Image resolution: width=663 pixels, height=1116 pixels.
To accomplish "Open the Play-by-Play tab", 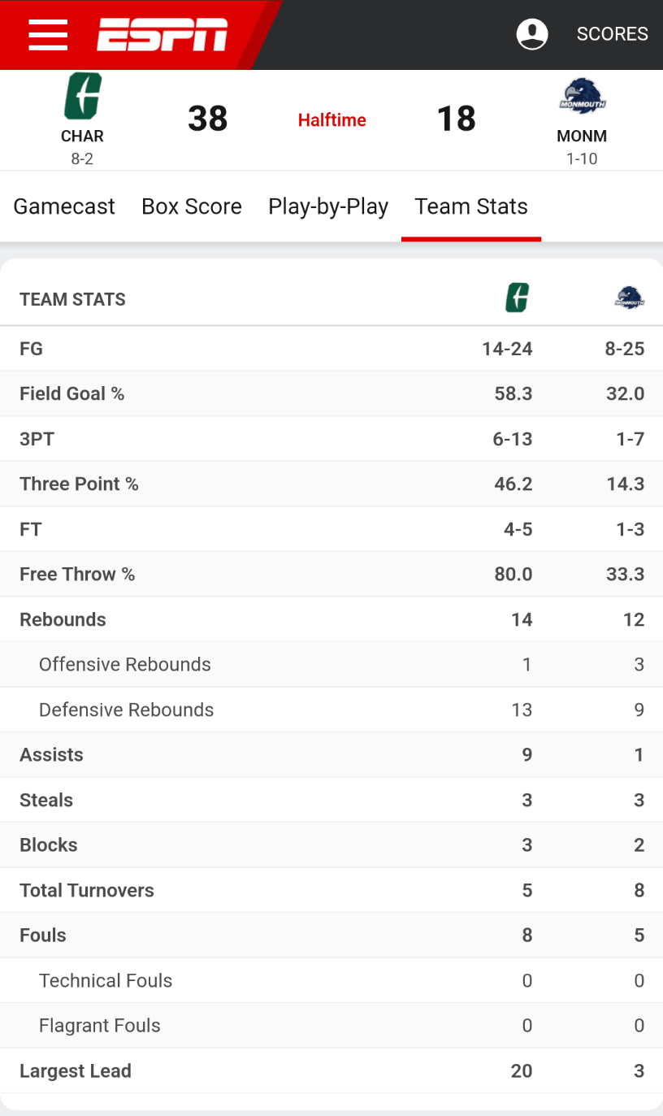I will coord(328,206).
